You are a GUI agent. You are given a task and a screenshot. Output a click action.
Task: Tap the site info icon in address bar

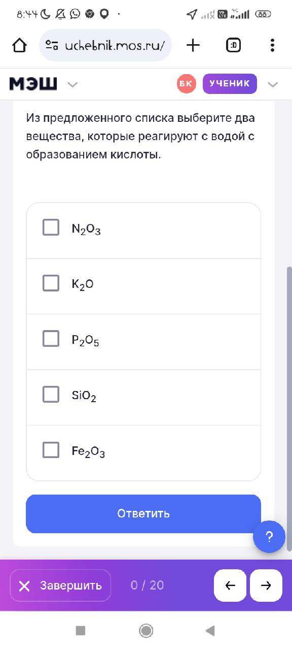click(x=52, y=46)
